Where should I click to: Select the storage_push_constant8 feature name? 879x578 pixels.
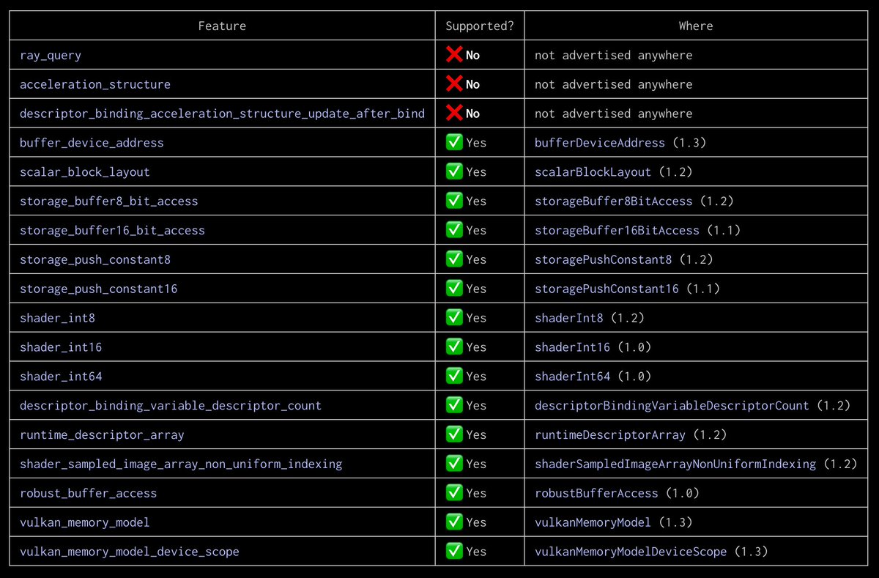coord(95,260)
